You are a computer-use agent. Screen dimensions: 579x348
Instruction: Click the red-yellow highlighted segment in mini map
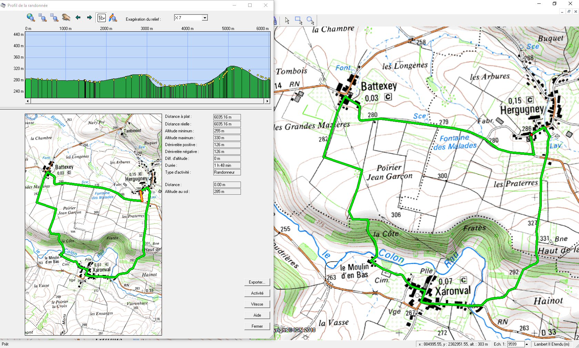point(141,196)
